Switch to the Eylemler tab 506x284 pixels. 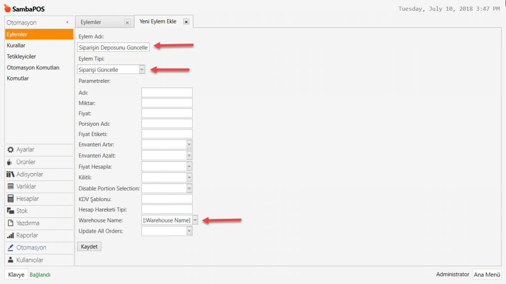point(99,22)
